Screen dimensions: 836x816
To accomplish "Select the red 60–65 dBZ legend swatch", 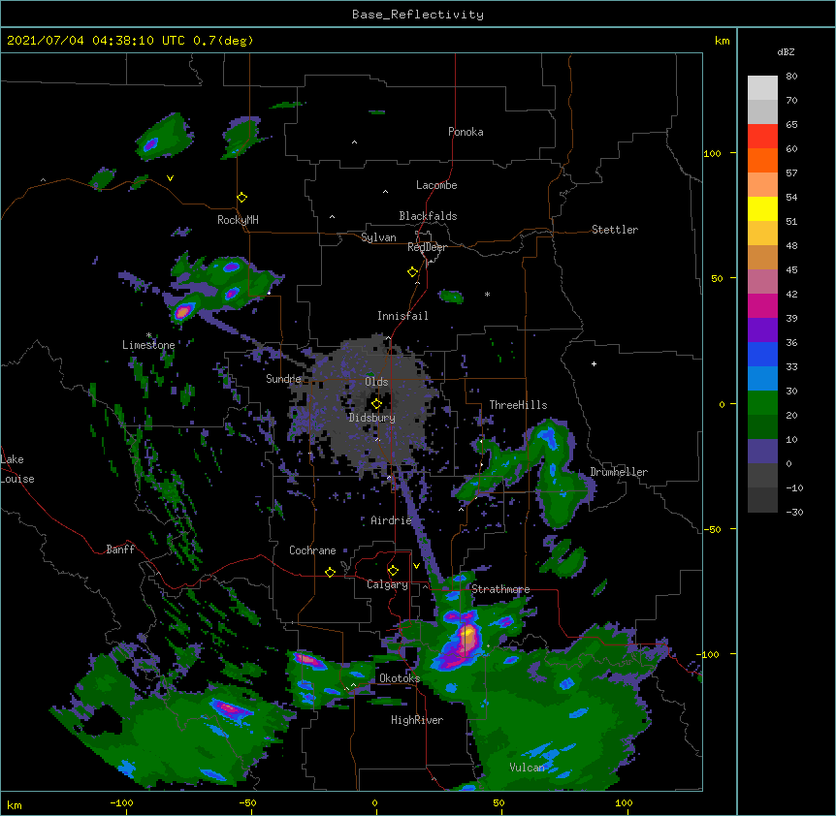I will (762, 137).
